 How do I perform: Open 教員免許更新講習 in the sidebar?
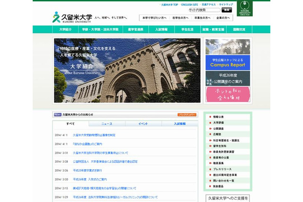223,152
